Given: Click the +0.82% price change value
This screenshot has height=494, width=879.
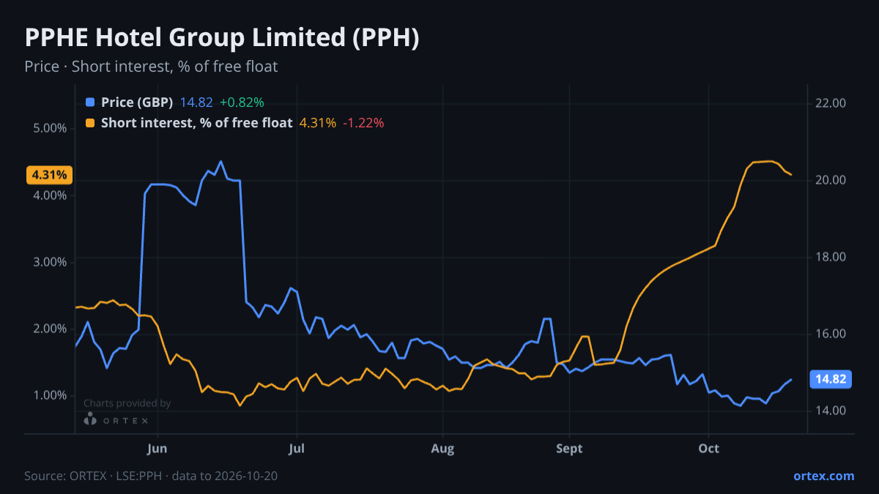Looking at the screenshot, I should coord(242,102).
